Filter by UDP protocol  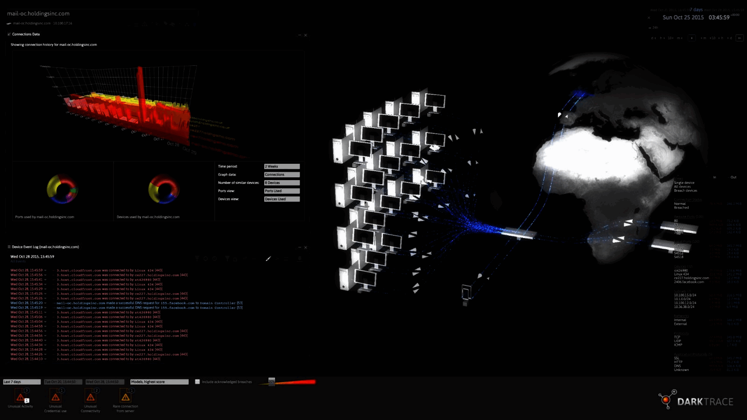click(677, 341)
